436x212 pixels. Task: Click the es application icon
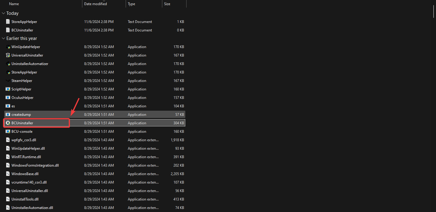coord(8,106)
